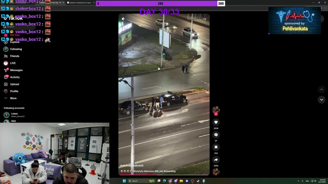
Task: Open Akin's followed account
Action: [10, 121]
